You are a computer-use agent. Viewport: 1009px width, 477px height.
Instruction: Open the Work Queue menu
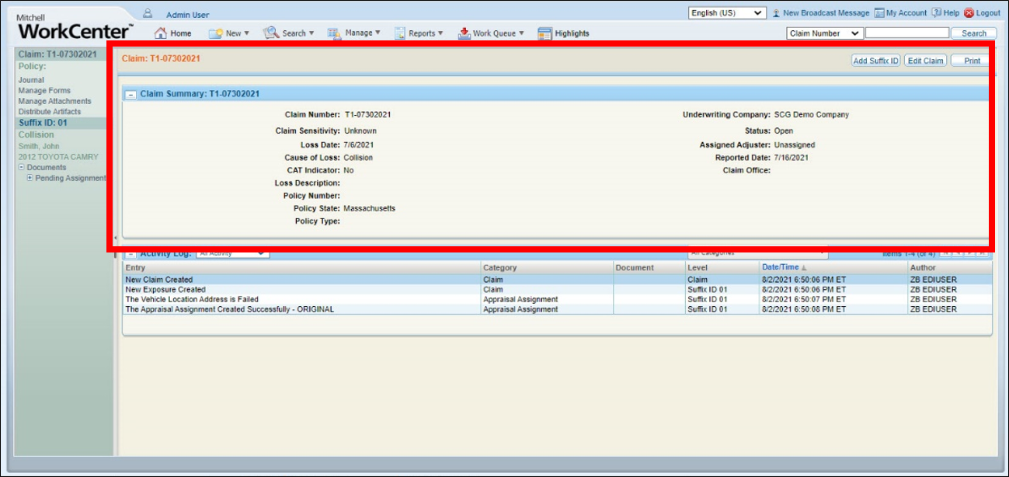pos(491,33)
